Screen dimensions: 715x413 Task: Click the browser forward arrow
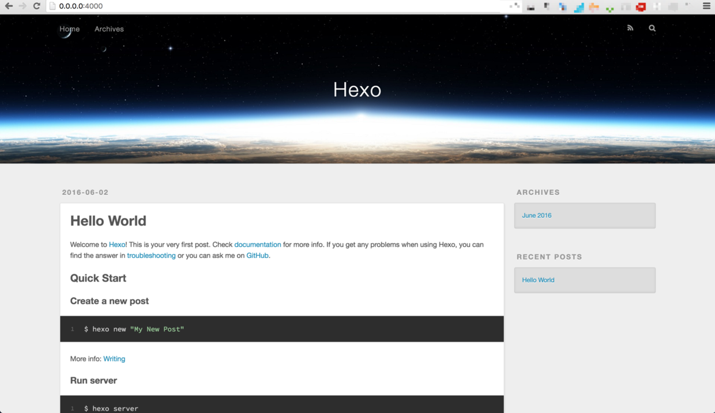(x=22, y=6)
